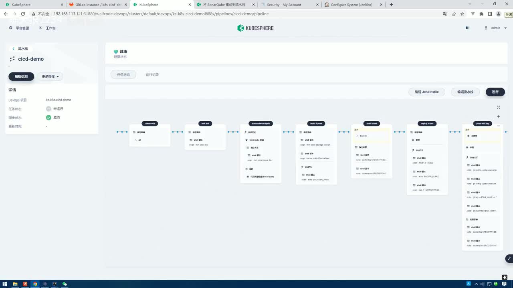Zoom in the pipeline with plus icon

(499, 117)
